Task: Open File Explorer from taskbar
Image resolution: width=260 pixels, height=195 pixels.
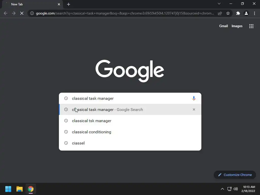Action: (19, 189)
